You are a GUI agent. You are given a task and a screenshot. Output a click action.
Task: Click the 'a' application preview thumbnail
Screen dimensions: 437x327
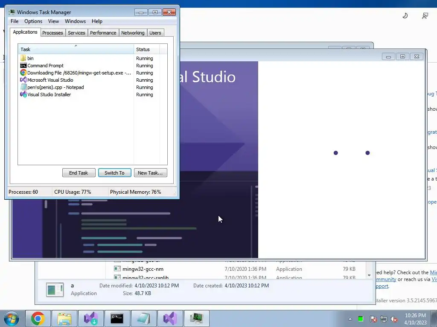click(55, 290)
